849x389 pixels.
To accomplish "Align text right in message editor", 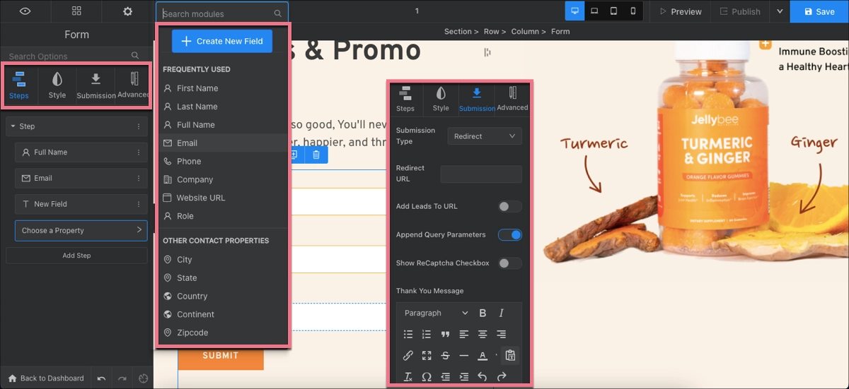I will click(501, 334).
